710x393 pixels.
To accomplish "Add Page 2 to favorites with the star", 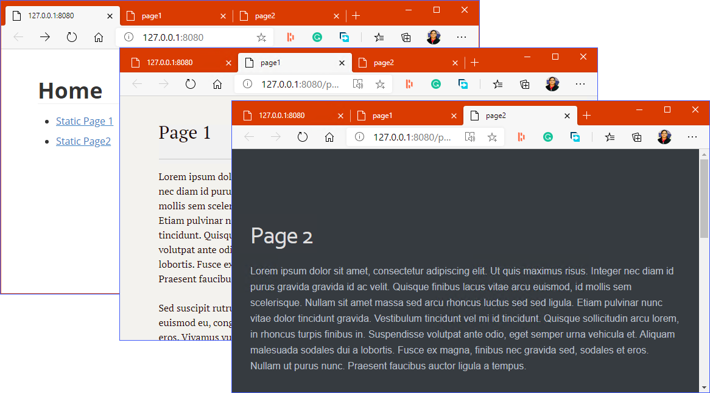I will 493,137.
